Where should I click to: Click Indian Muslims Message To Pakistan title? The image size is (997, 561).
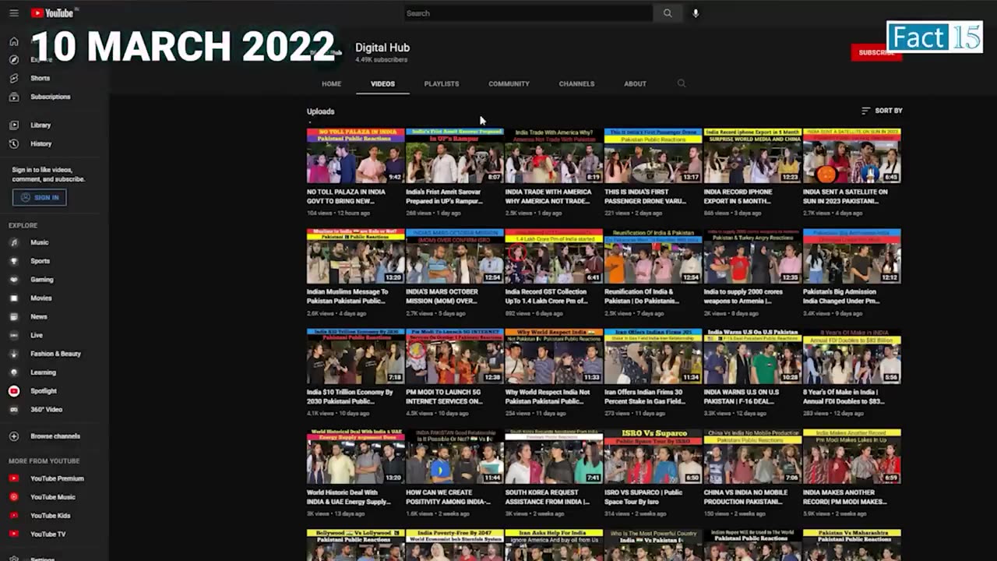[x=347, y=296]
